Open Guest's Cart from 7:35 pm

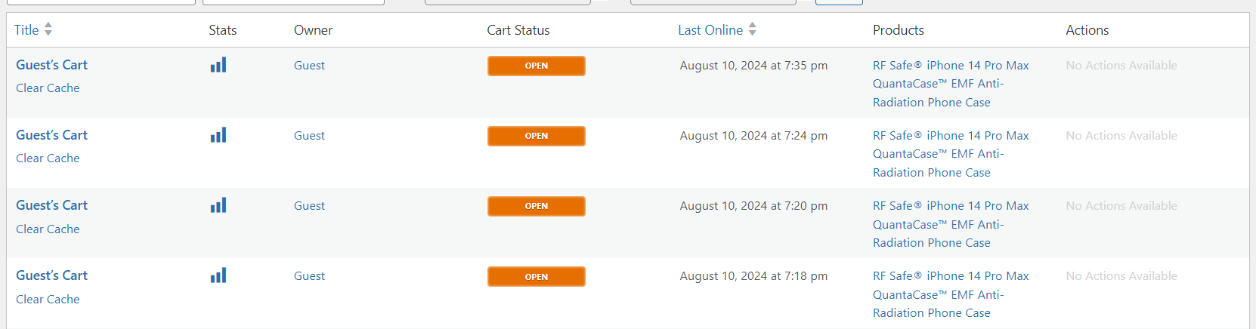(51, 65)
